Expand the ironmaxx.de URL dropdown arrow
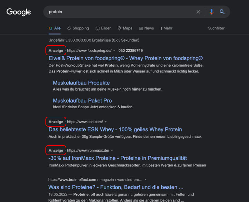 112,150
